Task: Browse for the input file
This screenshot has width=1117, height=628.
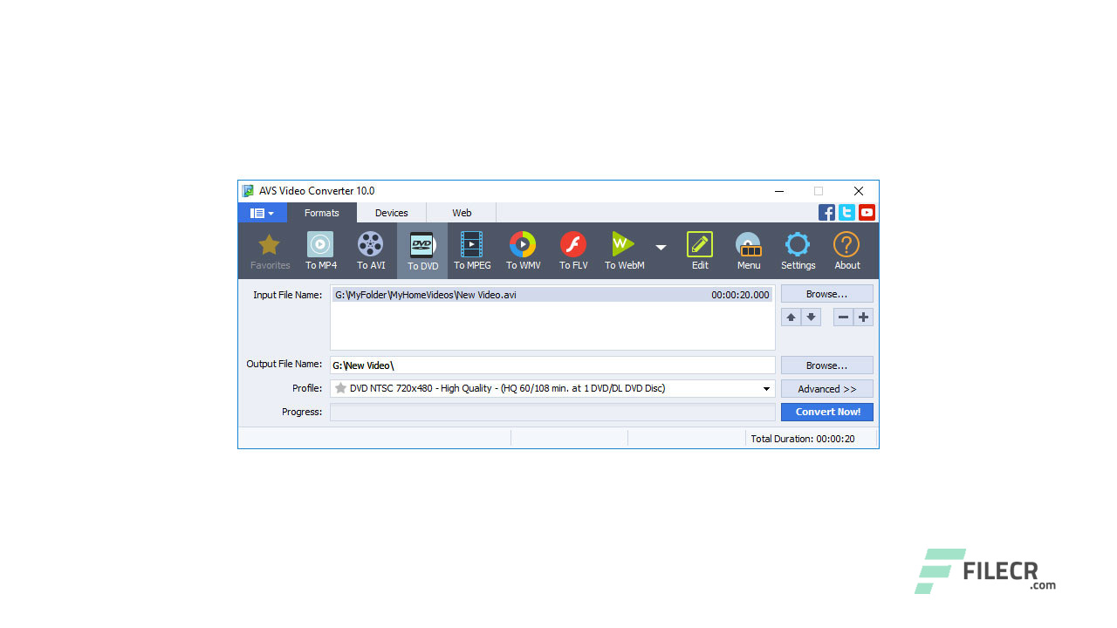Action: (x=827, y=294)
